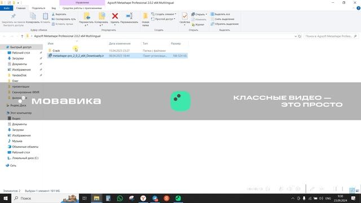The image size is (361, 203).
Task: Open the Windows Start menu
Action: tap(5, 198)
